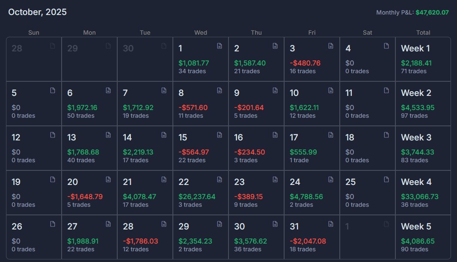457x262 pixels.
Task: Select October 3 loss -$480.76
Action: point(305,63)
